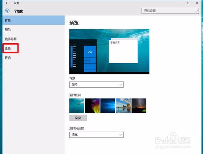Choose the night sky tent wallpaper thumbnail
This screenshot has width=203, height=154.
coord(139,106)
